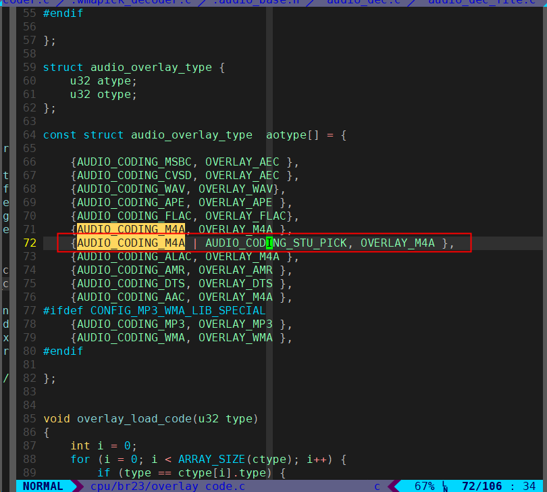Screen dimensions: 547x492
Task: Click AUDIO_CODING_FLAC on line 70
Action: 134,216
